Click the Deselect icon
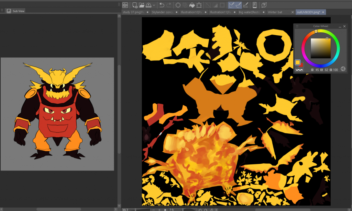 tap(208, 5)
